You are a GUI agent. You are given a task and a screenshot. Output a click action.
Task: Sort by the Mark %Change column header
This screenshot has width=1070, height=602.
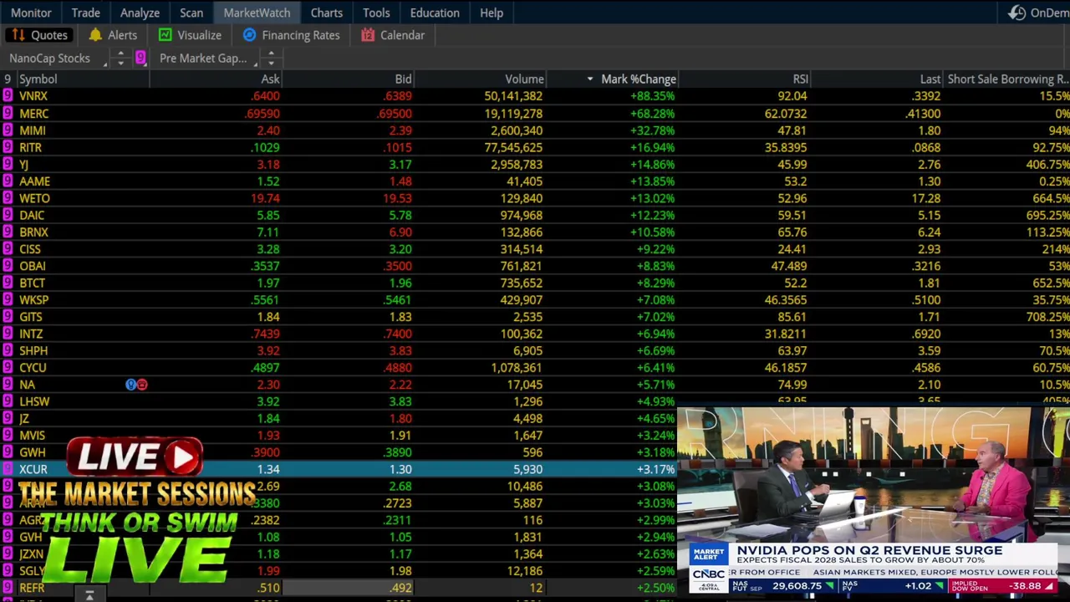pyautogui.click(x=639, y=79)
